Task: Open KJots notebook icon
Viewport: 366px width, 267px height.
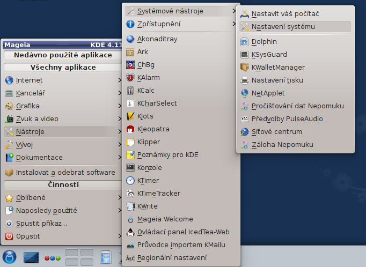Action: click(x=130, y=116)
